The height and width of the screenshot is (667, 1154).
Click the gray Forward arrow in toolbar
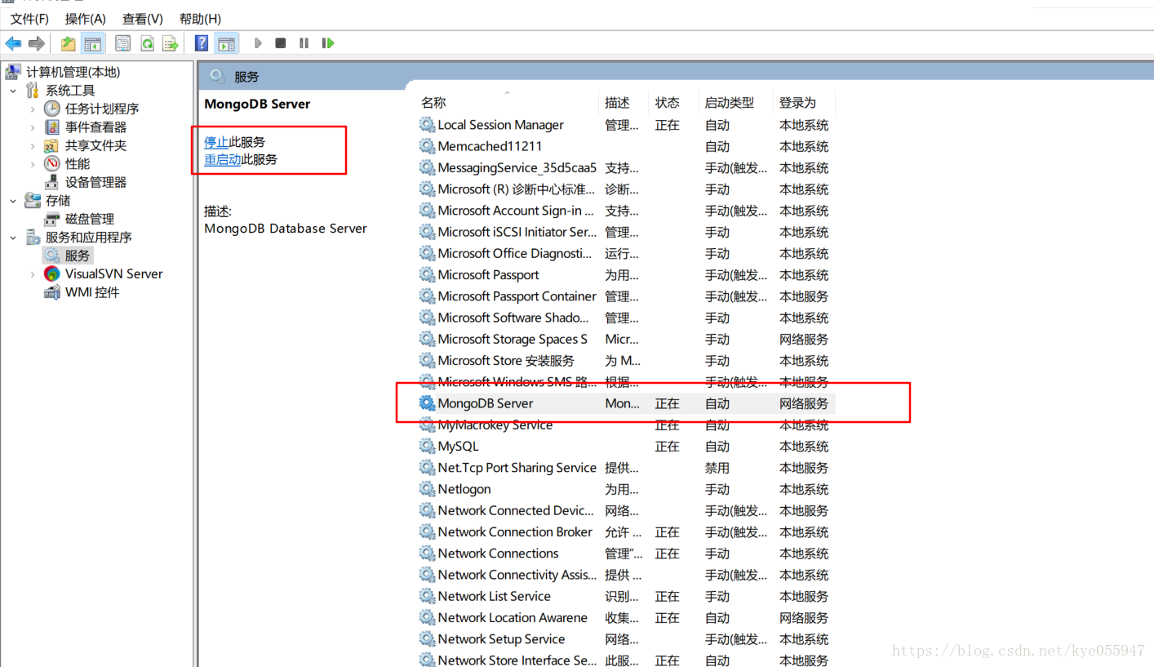36,43
